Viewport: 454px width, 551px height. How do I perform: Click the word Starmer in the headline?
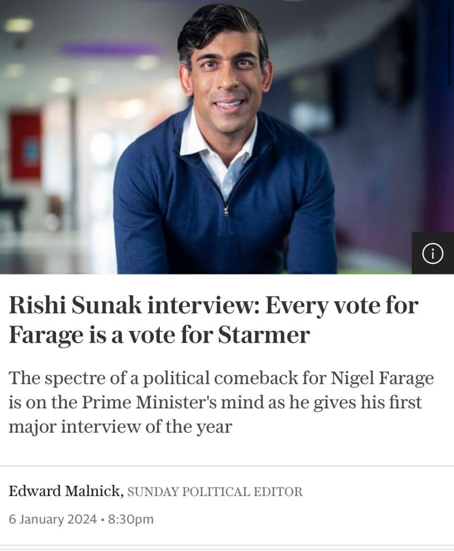[x=264, y=335]
